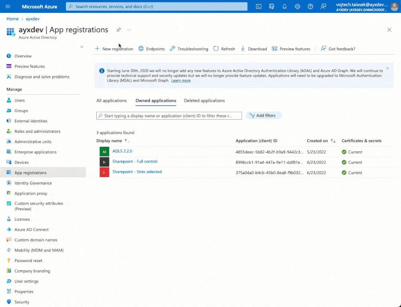
Task: Focus the application filter search box
Action: click(x=169, y=116)
